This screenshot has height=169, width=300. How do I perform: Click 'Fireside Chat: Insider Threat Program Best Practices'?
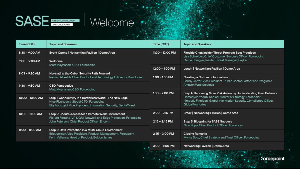[220, 53]
